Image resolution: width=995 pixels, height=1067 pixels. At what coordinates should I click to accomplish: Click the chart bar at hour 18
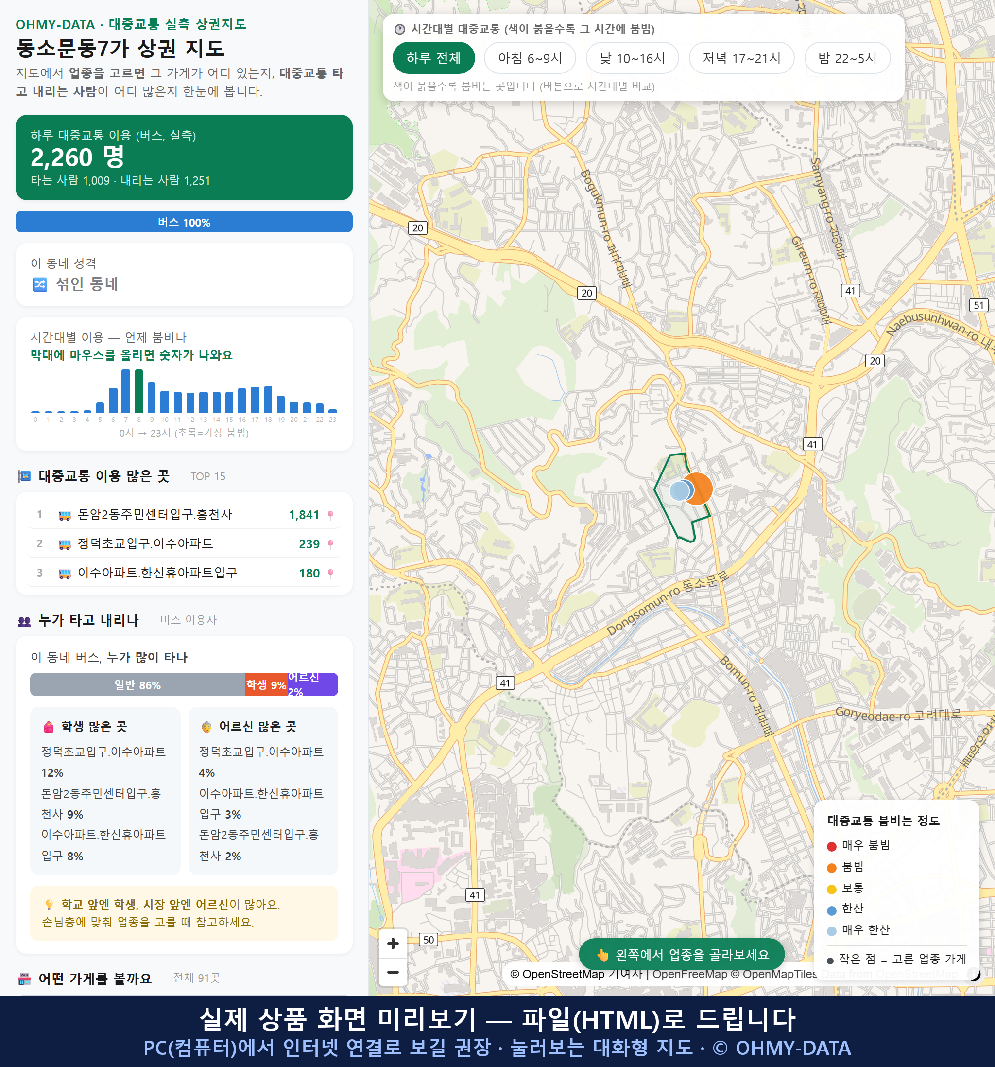[268, 399]
